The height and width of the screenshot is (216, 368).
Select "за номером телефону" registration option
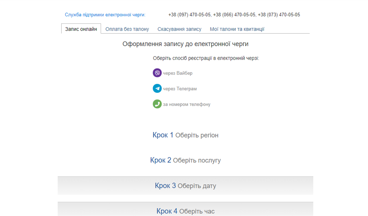(x=186, y=105)
